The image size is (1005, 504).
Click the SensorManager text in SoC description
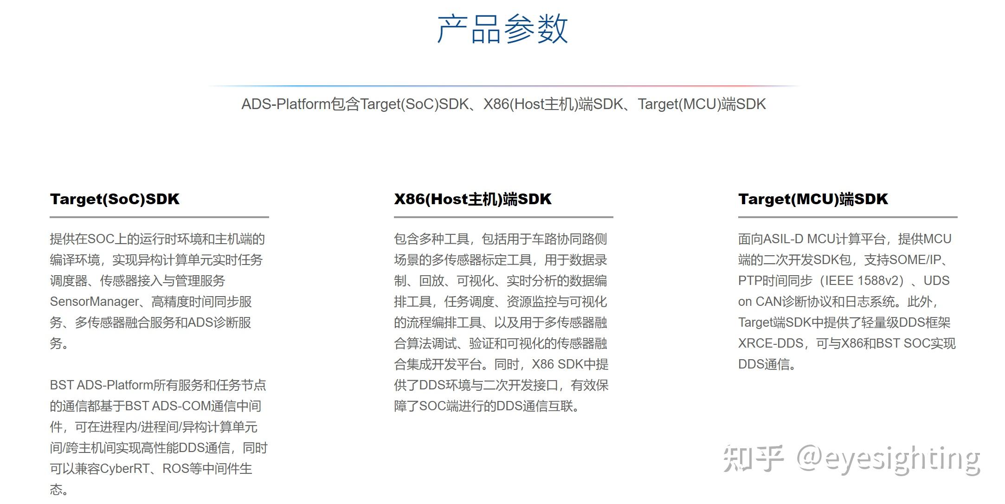click(x=94, y=302)
